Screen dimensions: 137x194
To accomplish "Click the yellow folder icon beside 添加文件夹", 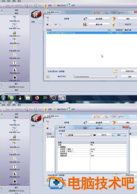I will 115,71.
